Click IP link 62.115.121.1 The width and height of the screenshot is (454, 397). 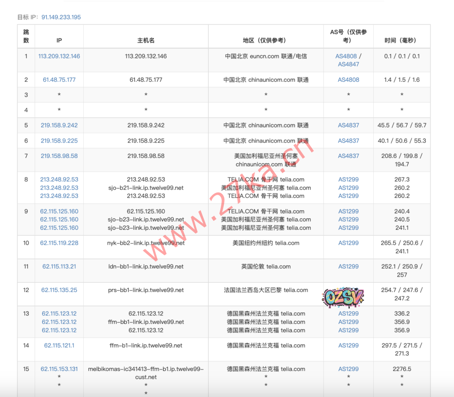[59, 345]
